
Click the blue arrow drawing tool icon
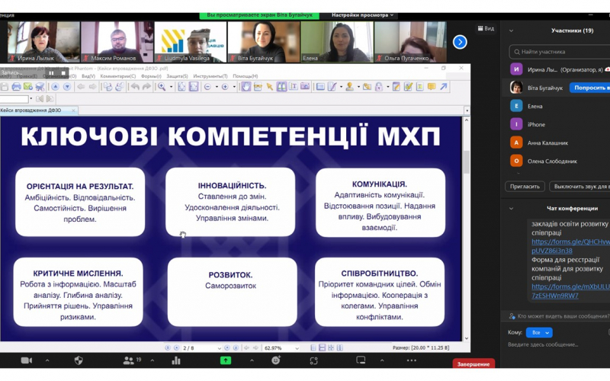coord(444,87)
